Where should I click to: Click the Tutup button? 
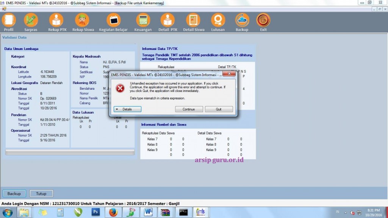point(41,193)
